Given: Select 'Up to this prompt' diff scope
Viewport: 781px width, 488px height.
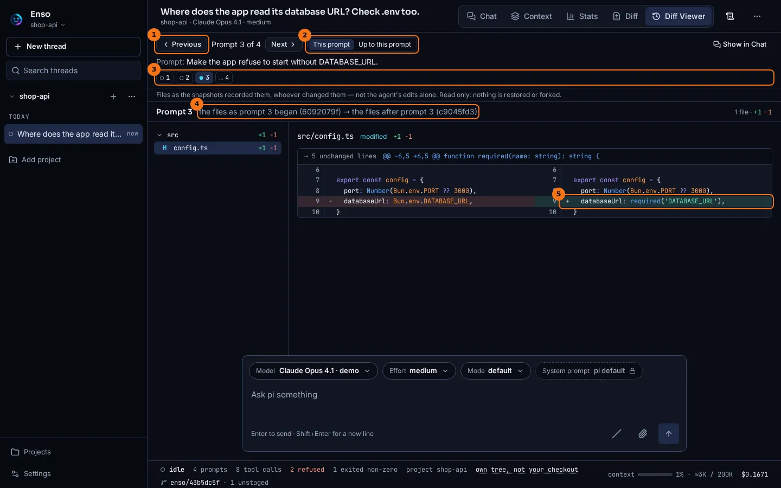Looking at the screenshot, I should coord(385,44).
